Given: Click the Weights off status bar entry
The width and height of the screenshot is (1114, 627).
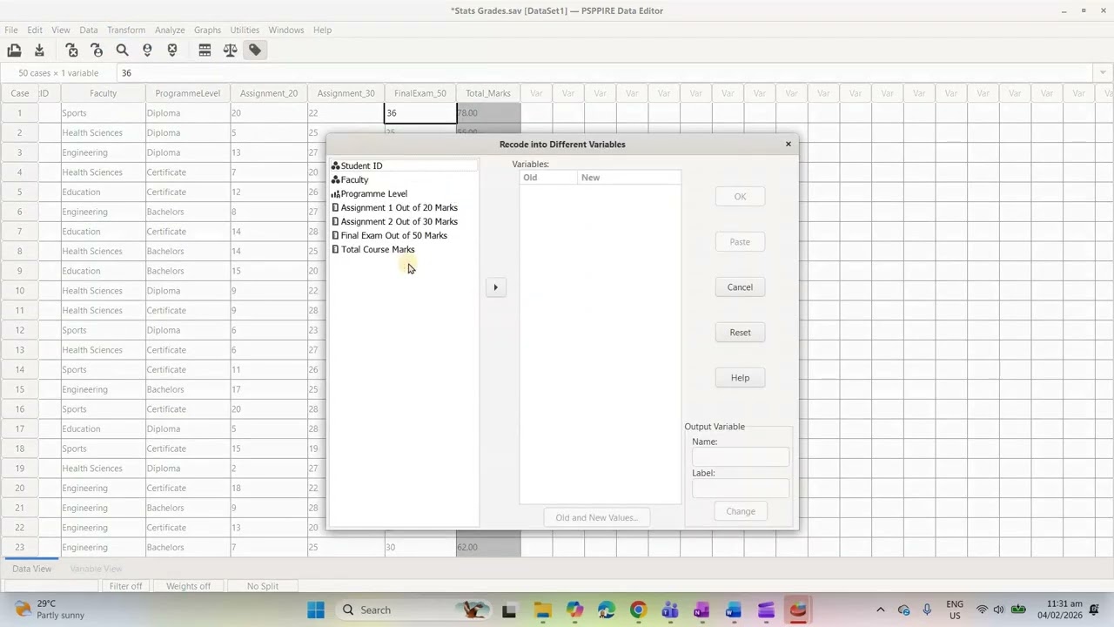Looking at the screenshot, I should click(x=188, y=586).
